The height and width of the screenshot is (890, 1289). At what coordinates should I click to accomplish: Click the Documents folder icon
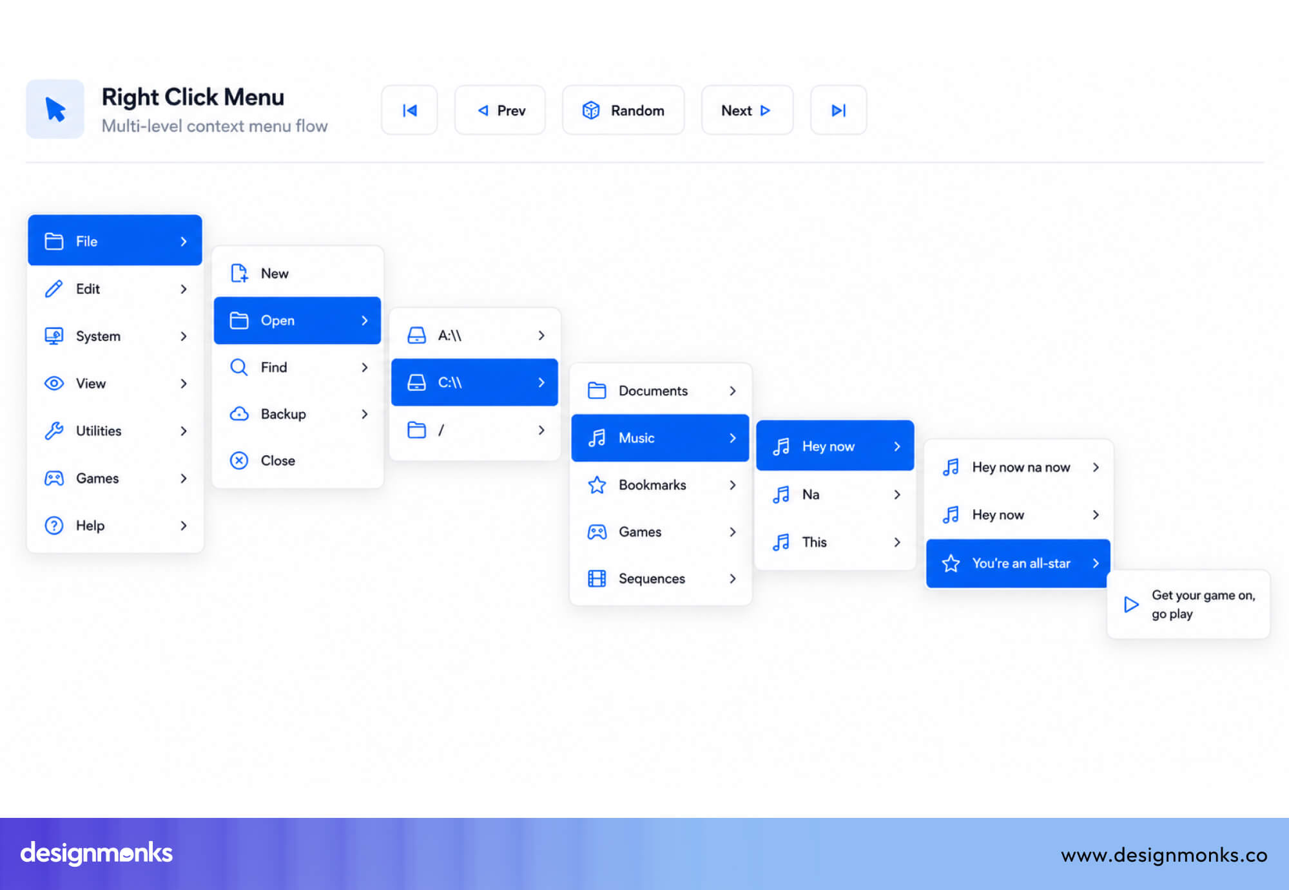(597, 390)
